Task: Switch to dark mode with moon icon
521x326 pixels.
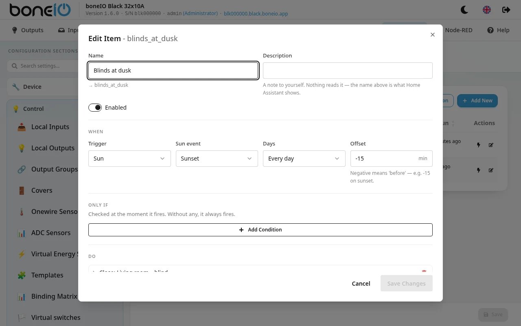Action: click(x=464, y=10)
